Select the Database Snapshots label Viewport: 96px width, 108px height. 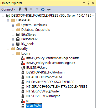click(36, 30)
